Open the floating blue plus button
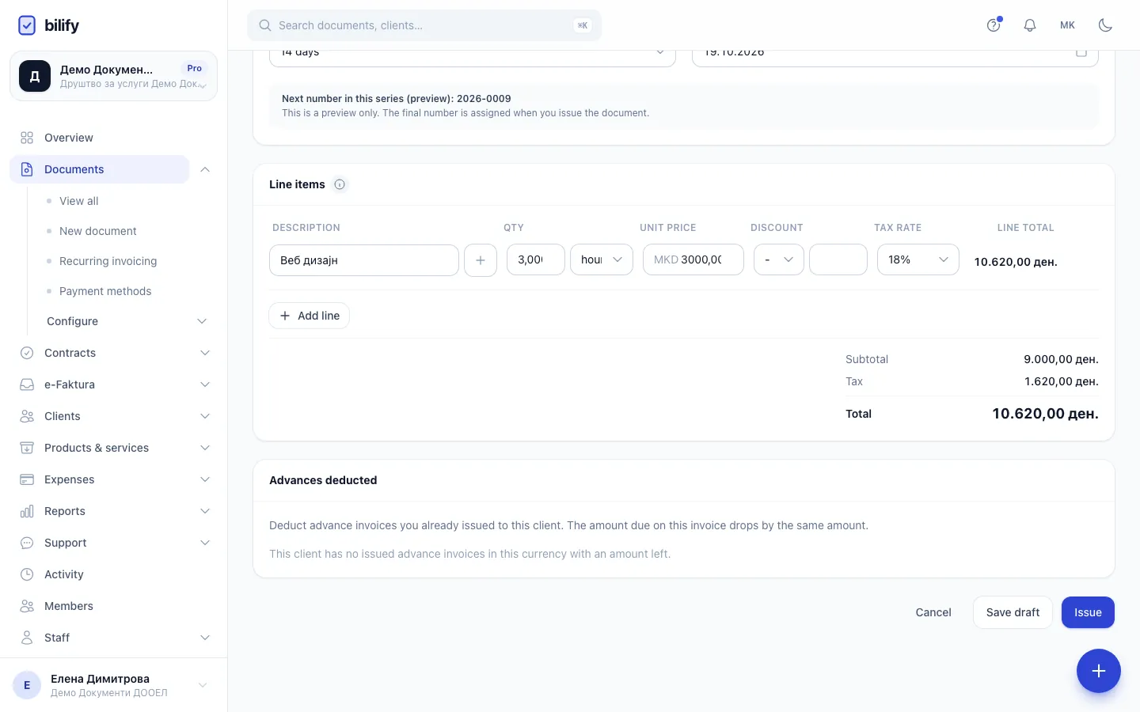 click(1099, 671)
